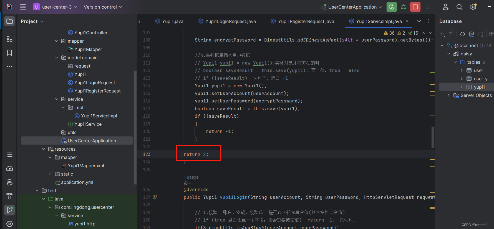Click the project tree vertical scrollbar
Image resolution: width=494 pixels, height=229 pixels.
click(135, 127)
